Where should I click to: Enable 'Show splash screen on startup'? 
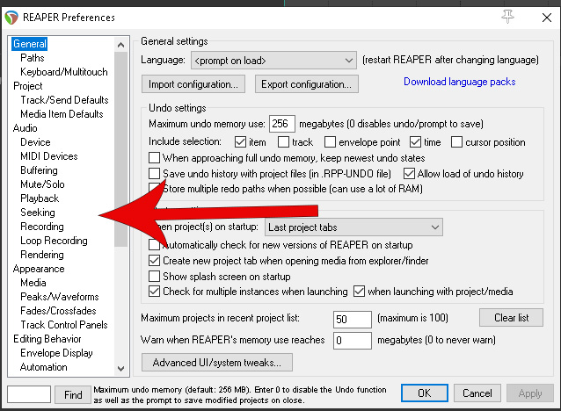(154, 277)
